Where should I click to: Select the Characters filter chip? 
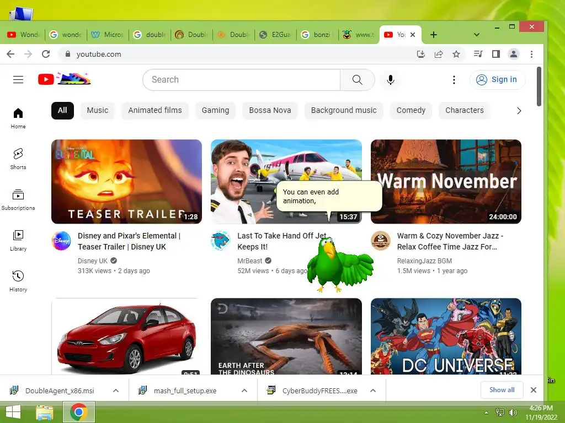pos(465,110)
